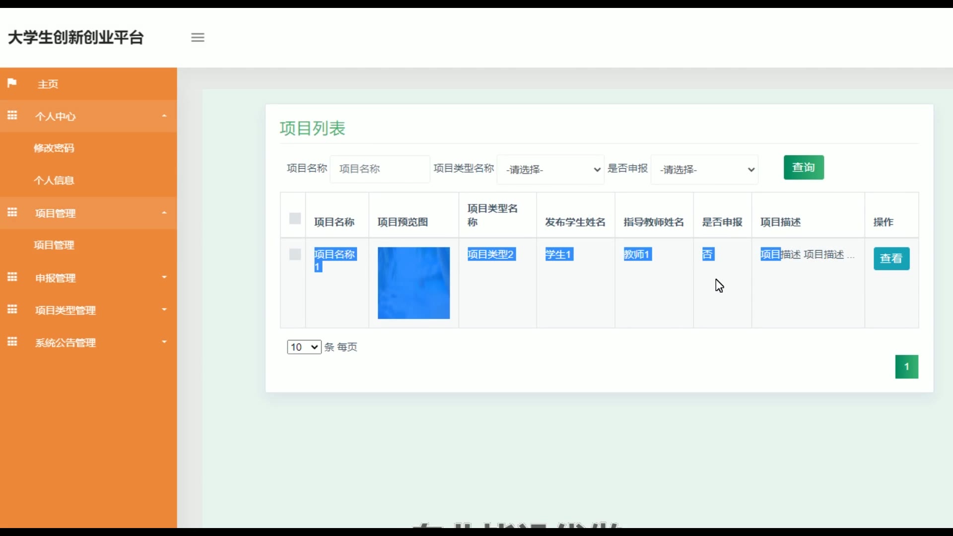953x536 pixels.
Task: Open the 项目类型名称 dropdown filter
Action: [x=551, y=170]
